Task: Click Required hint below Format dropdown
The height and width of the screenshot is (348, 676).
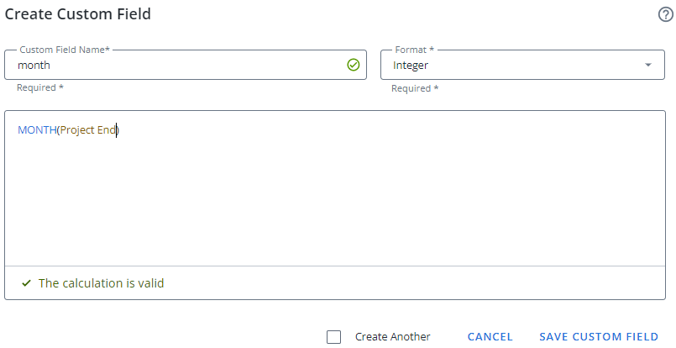Action: pyautogui.click(x=415, y=88)
